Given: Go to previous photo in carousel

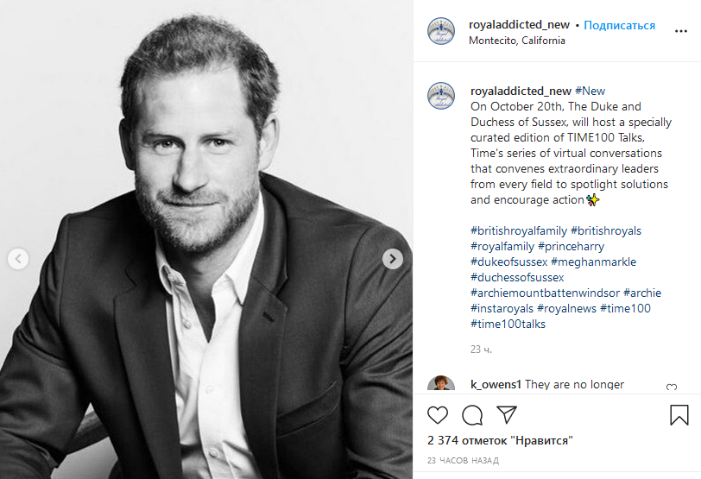Looking at the screenshot, I should pyautogui.click(x=19, y=258).
